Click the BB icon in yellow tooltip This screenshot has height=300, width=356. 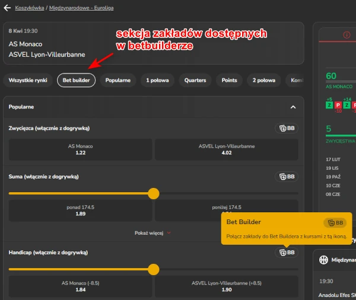[x=335, y=223]
